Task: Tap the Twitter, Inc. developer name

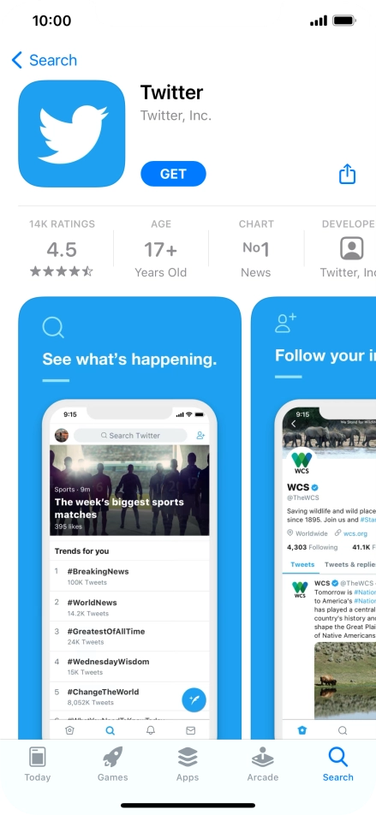Action: click(176, 115)
